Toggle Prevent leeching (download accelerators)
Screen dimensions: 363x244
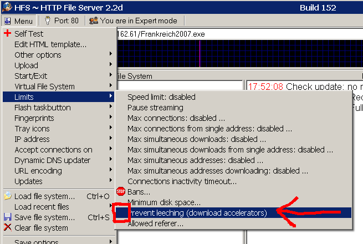click(233, 213)
